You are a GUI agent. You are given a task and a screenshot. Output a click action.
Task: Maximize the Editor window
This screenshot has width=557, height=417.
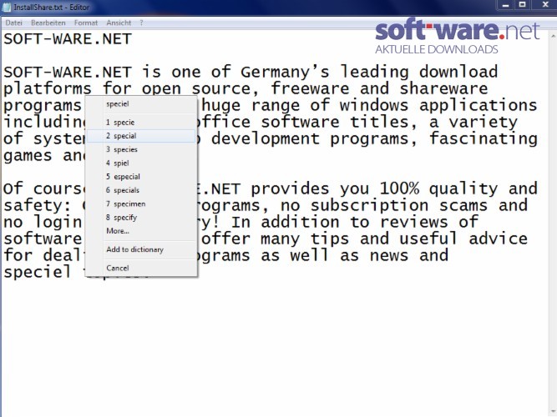click(522, 5)
